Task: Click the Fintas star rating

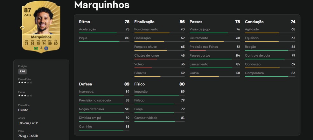Action: click(x=25, y=95)
